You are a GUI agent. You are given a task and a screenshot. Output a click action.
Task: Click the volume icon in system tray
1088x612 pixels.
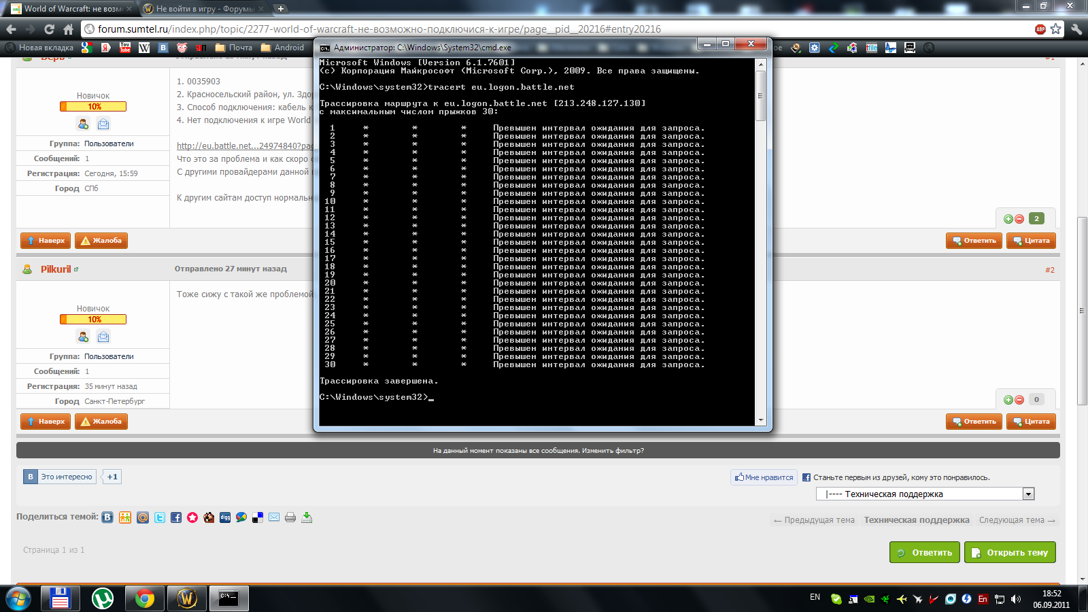point(1016,599)
